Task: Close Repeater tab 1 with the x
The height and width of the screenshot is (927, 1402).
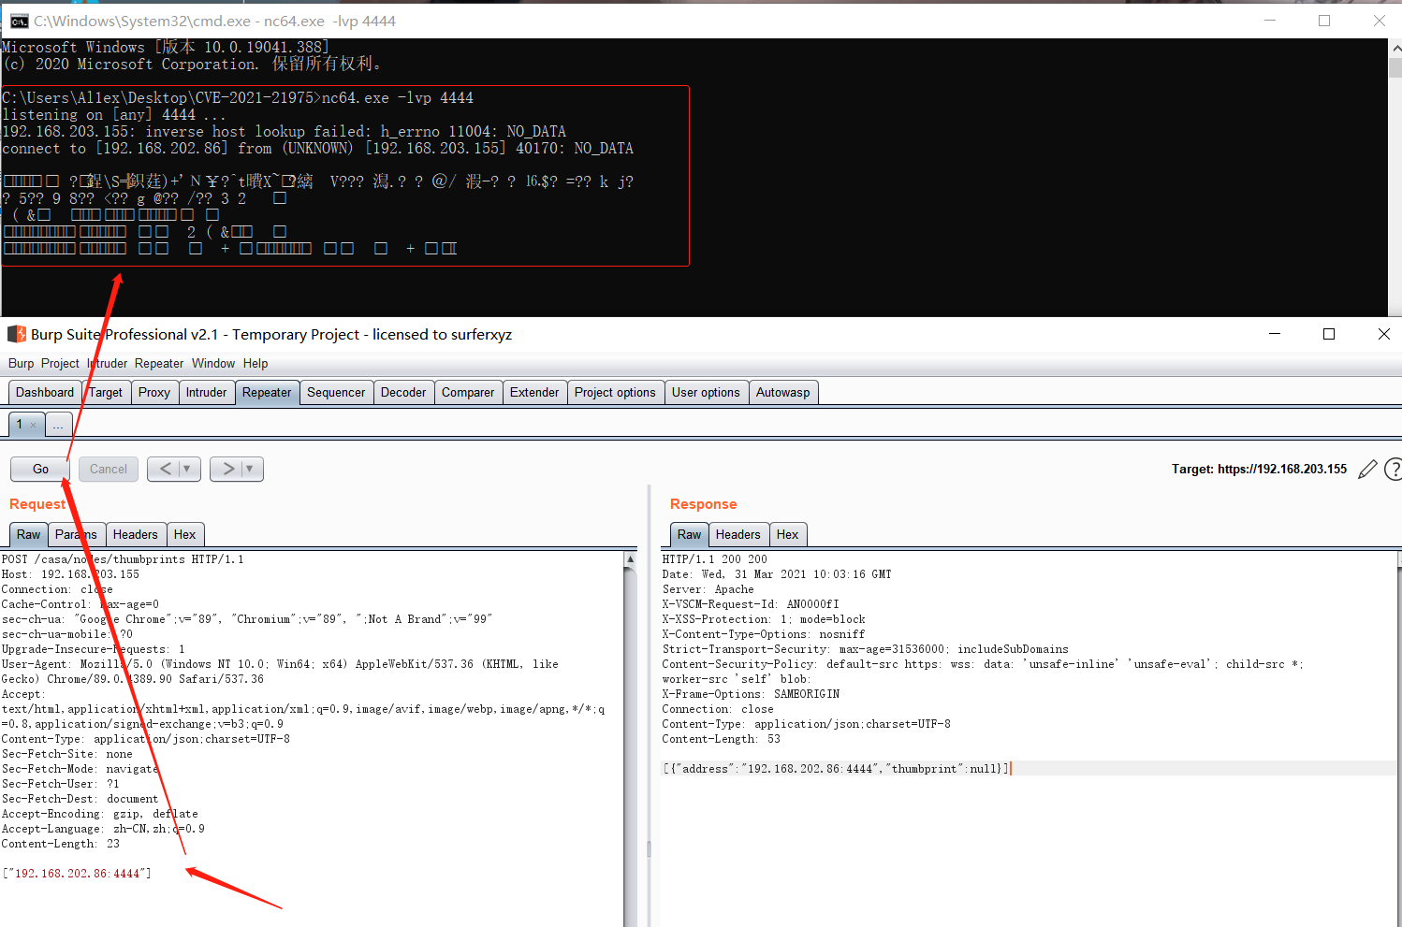Action: point(33,426)
